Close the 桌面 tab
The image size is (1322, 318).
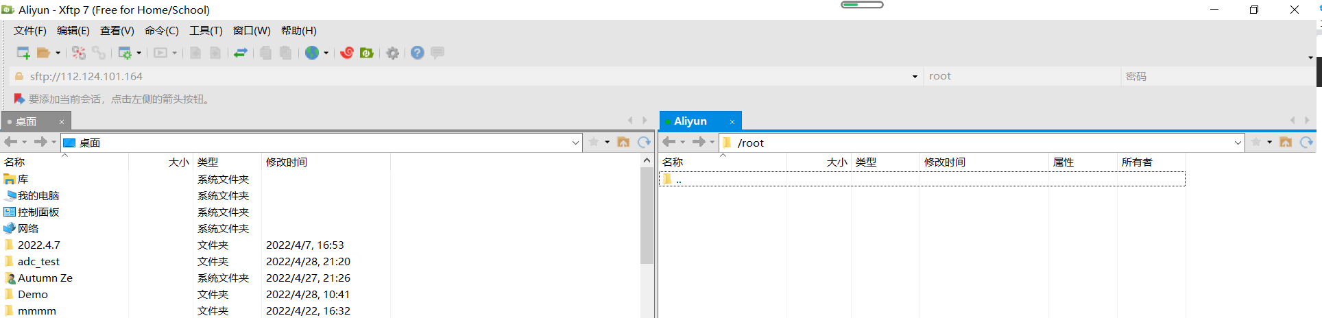pyautogui.click(x=62, y=122)
